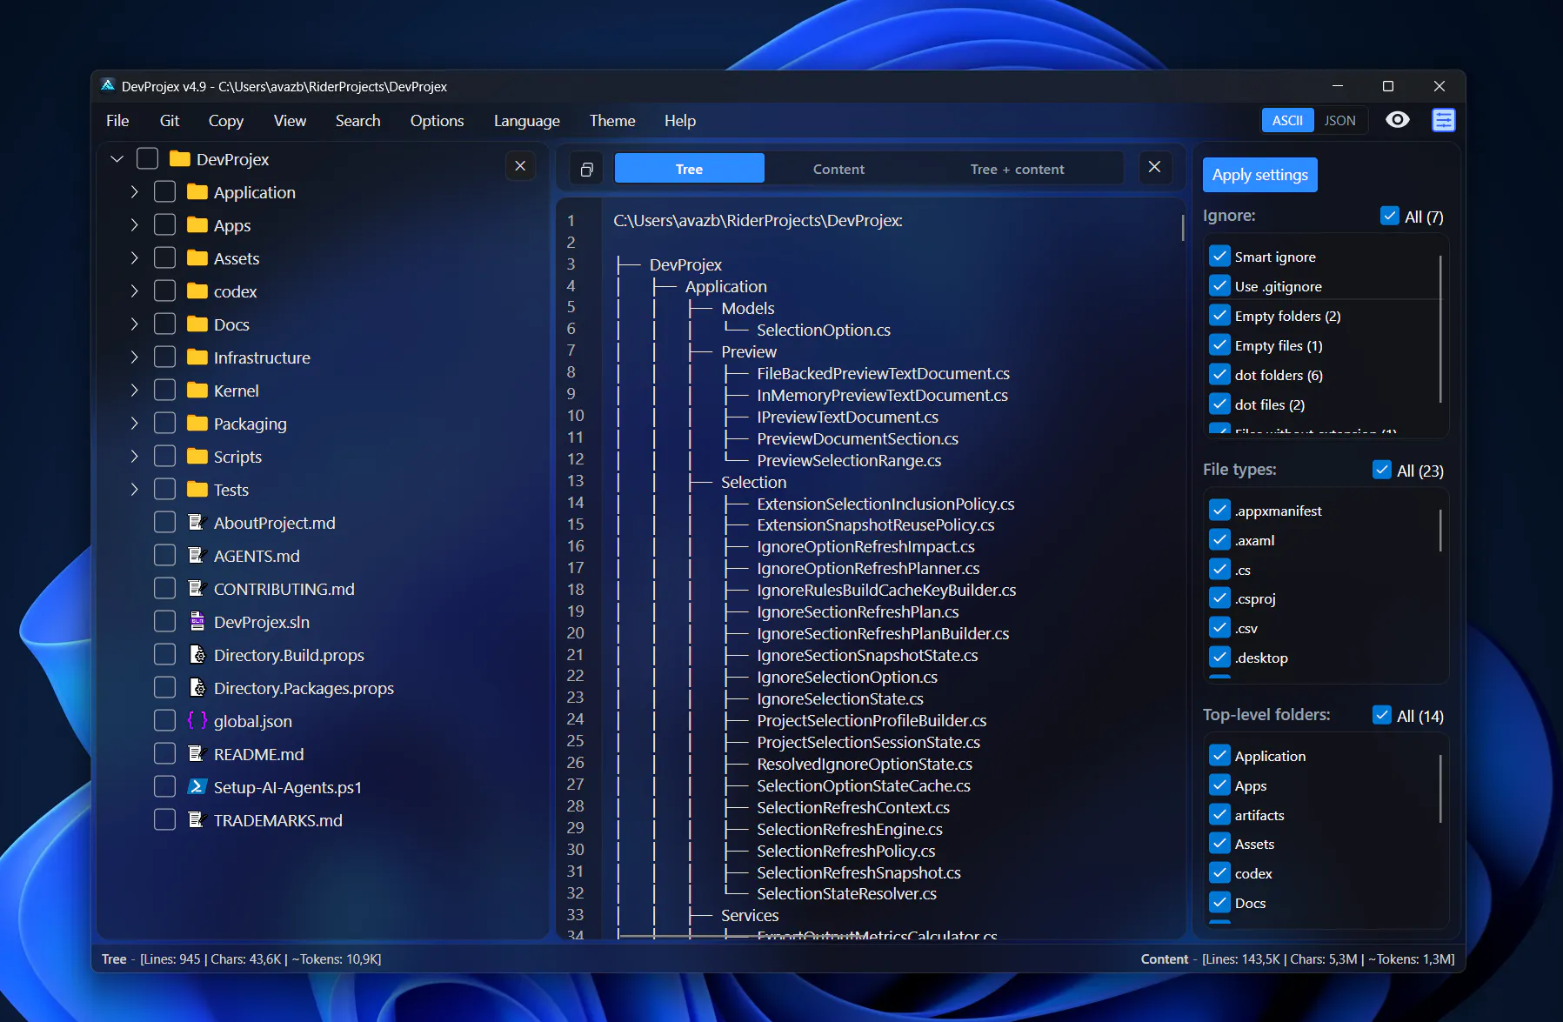Click the Directory.Build.props file icon

(197, 654)
